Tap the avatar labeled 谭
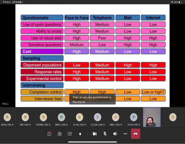This screenshot has height=144, width=185. 25,117
